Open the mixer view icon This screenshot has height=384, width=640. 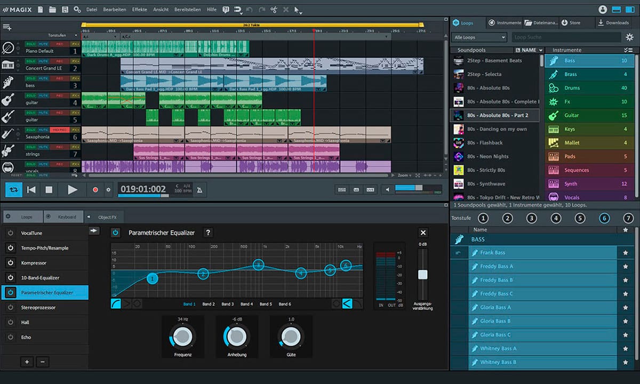pos(342,189)
